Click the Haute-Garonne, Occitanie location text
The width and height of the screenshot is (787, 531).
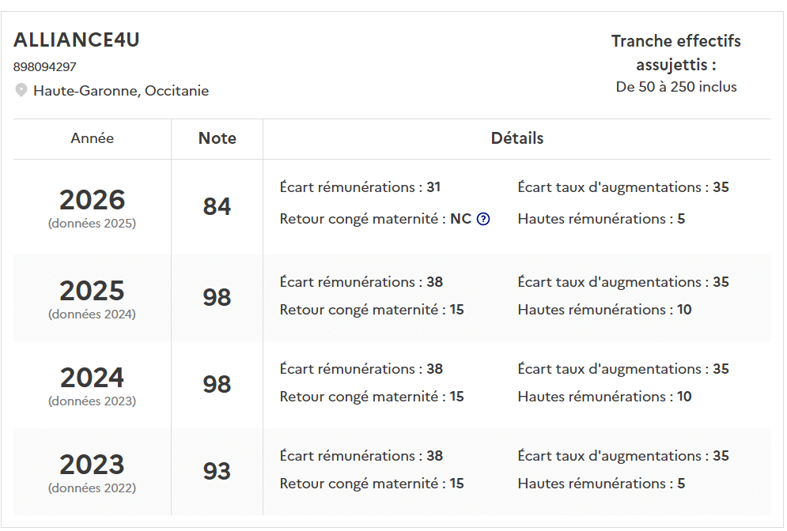coord(121,91)
